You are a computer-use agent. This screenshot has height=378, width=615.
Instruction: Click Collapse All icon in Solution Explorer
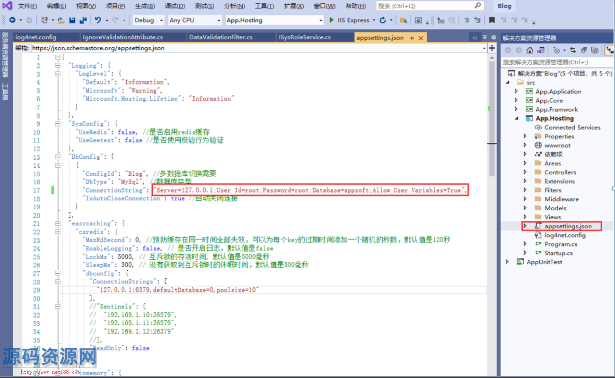coord(584,50)
